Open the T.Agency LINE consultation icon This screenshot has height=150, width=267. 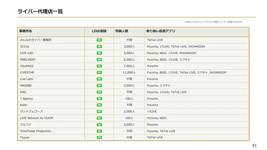click(99, 98)
